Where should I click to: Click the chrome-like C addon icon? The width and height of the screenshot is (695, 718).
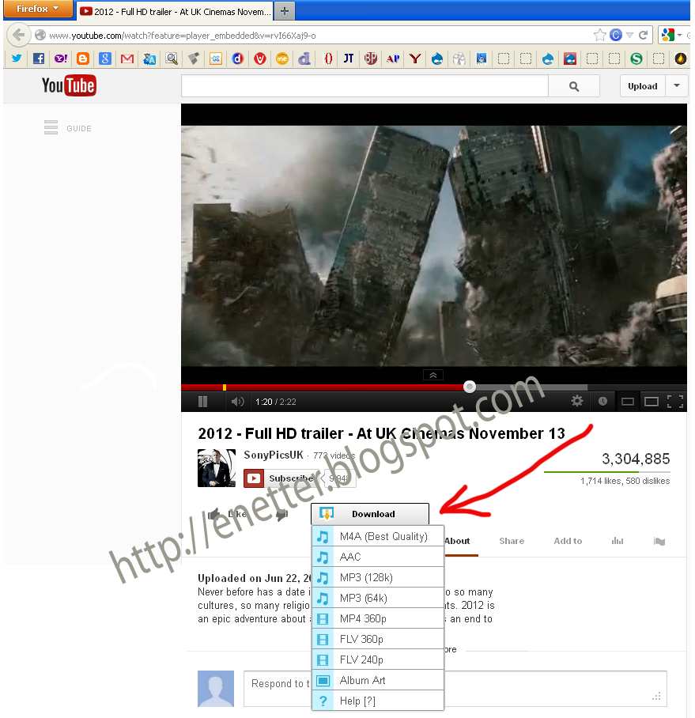[x=616, y=36]
